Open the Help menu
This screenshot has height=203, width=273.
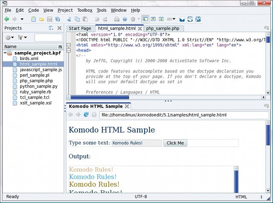click(x=136, y=10)
